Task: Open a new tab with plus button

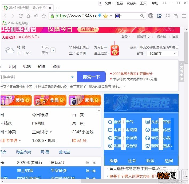Action: point(57,8)
